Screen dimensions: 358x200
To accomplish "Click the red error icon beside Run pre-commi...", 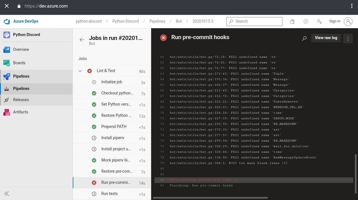I will coord(94,183).
